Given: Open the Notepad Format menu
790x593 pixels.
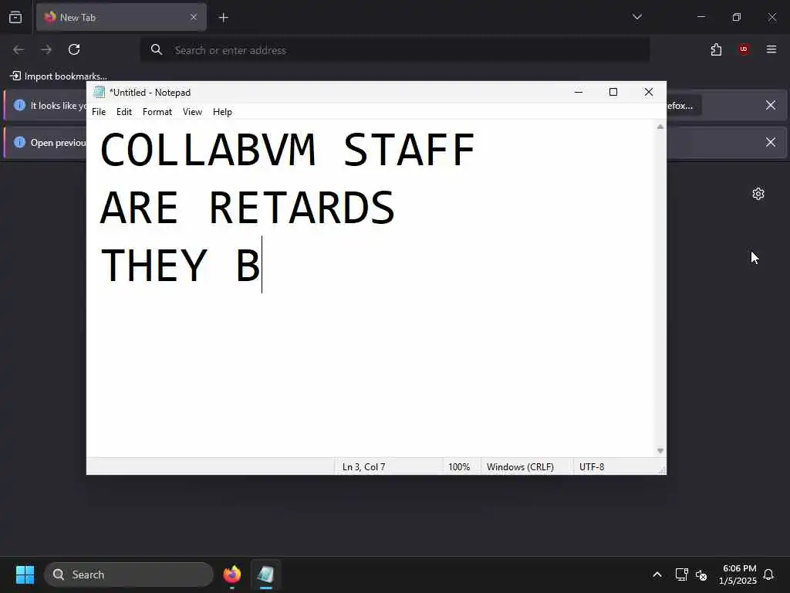Looking at the screenshot, I should (x=157, y=112).
